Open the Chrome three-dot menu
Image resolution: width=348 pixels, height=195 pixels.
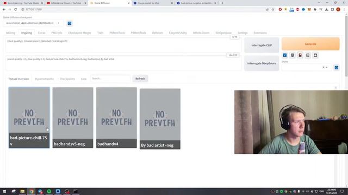[344, 10]
